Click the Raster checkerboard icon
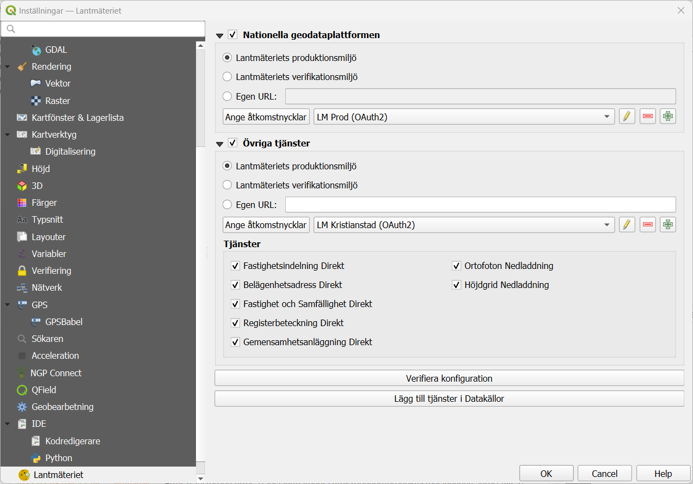693x484 pixels. pyautogui.click(x=36, y=101)
